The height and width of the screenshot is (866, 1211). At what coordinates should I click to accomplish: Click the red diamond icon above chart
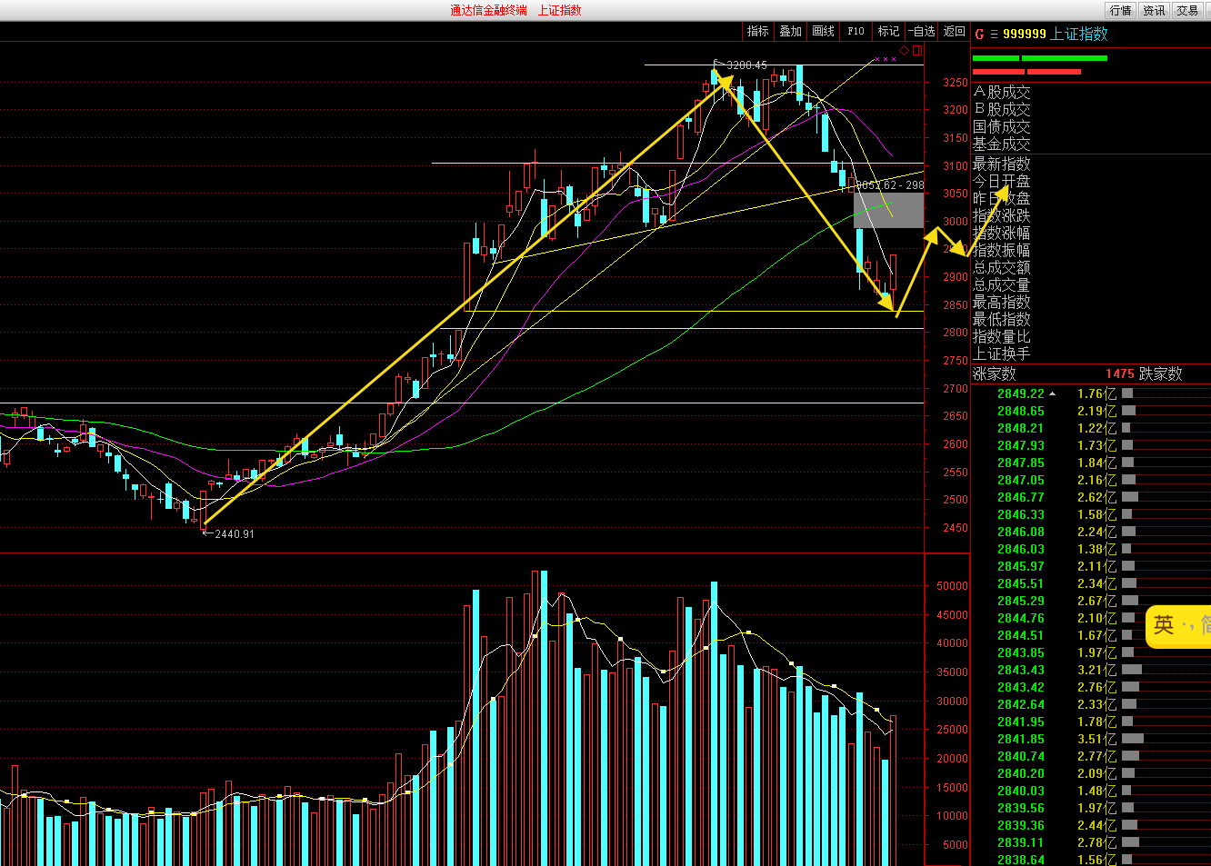904,50
